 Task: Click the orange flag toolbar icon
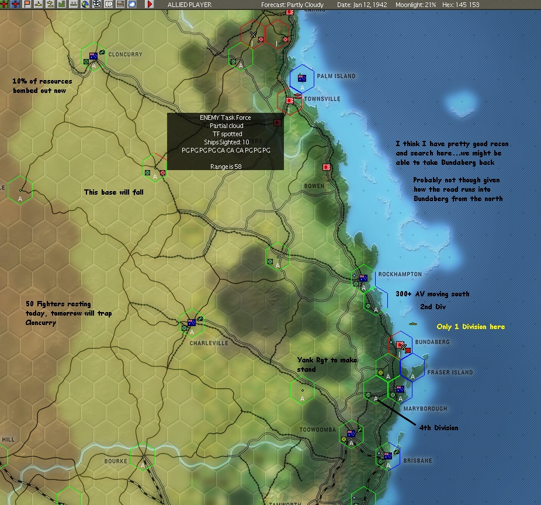[27, 4]
